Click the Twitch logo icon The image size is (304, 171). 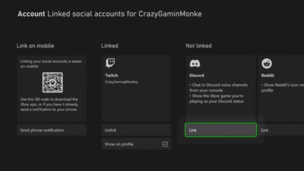coord(110,63)
